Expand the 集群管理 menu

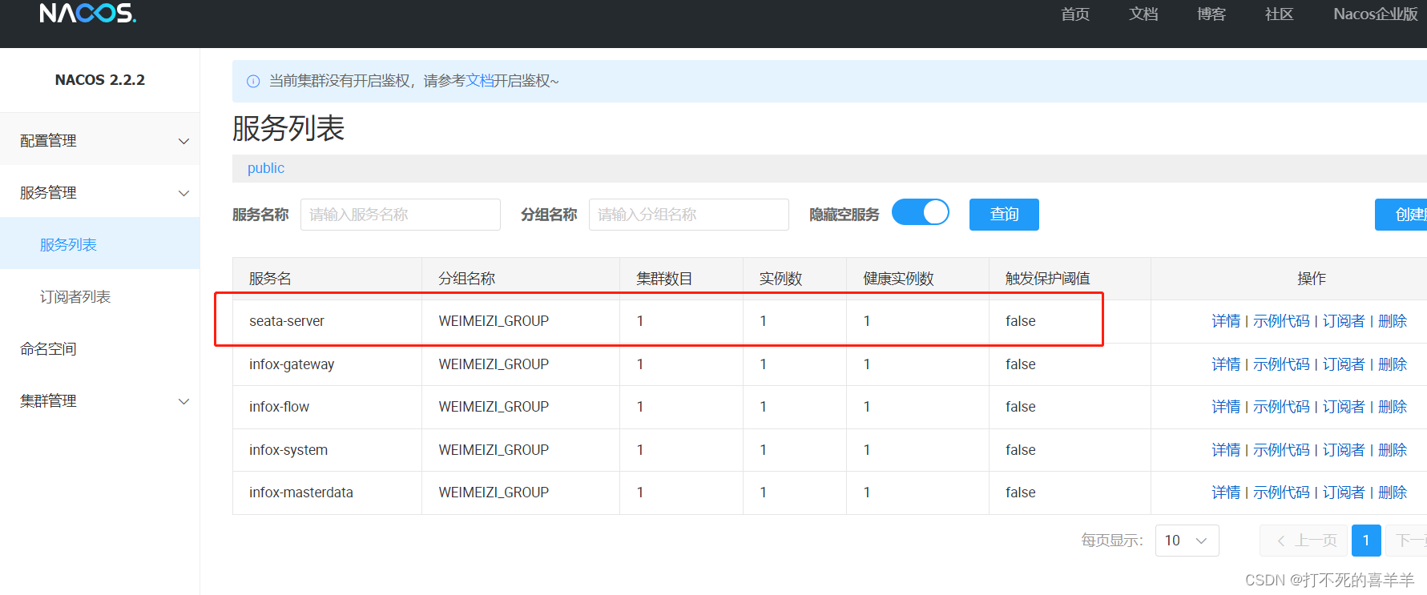click(x=99, y=401)
